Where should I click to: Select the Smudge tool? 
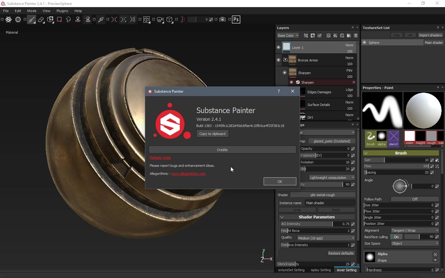(68, 19)
